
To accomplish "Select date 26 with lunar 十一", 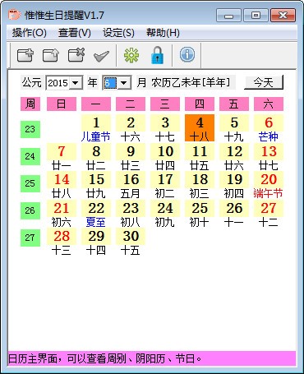I will (x=234, y=214).
